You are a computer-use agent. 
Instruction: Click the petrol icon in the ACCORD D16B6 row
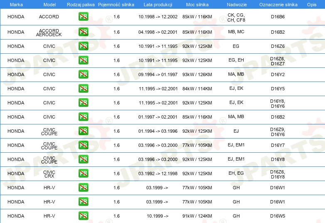pos(83,17)
